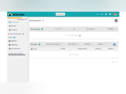Click the storage usage bar
The image size is (126, 94).
(x=17, y=55)
